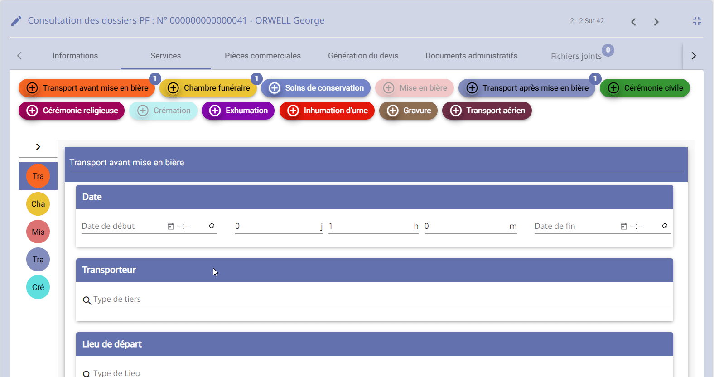Select the purple Tra sidebar circle

click(x=38, y=259)
